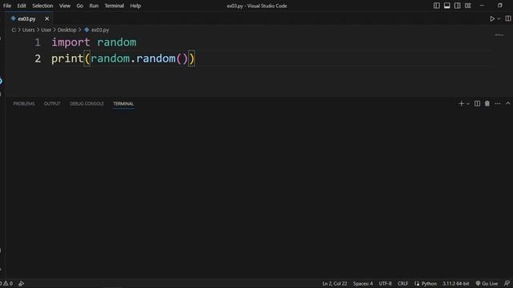Switch to the Terminal panel tab

pos(123,104)
